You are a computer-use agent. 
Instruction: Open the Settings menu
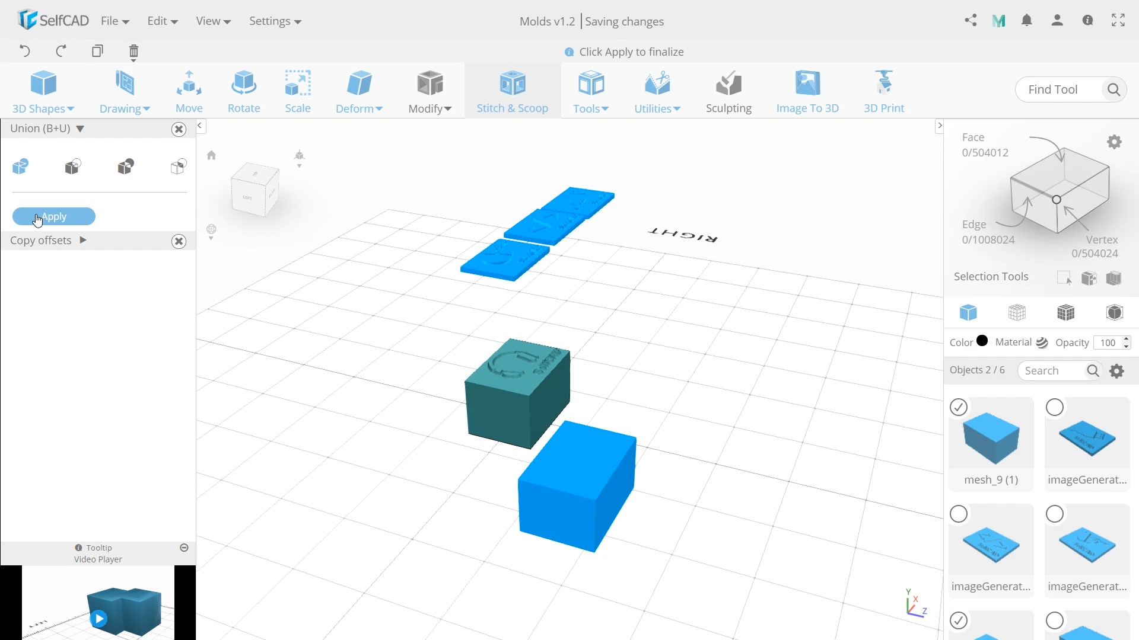click(x=275, y=21)
